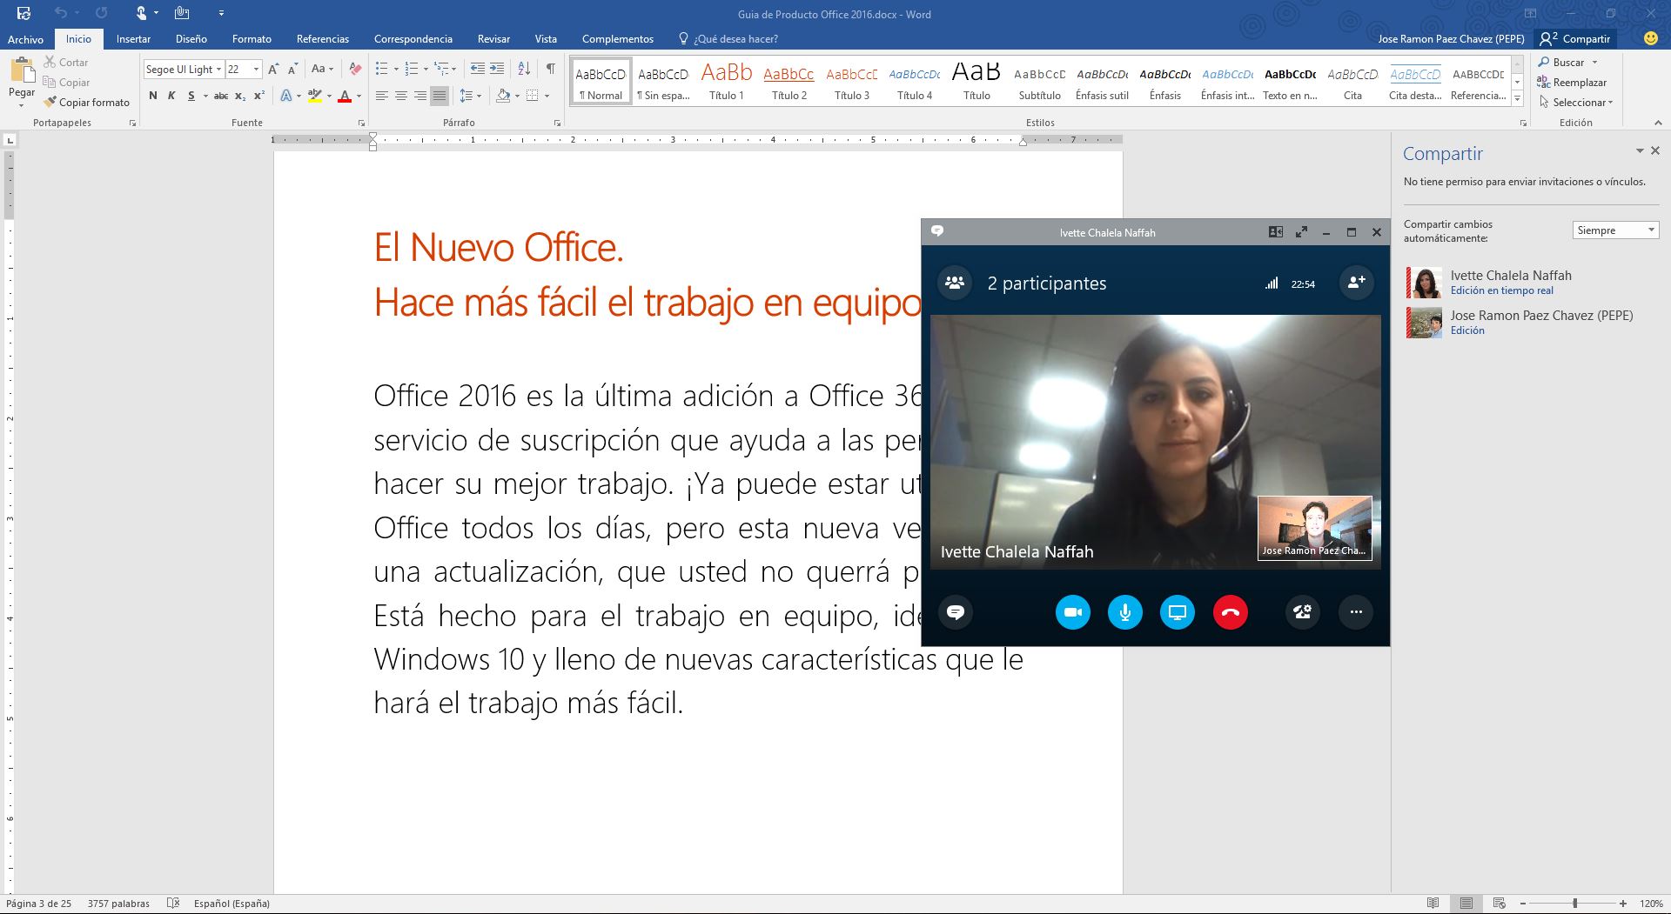Open Compartir cambios Siempre dropdown
This screenshot has height=914, width=1671.
coord(1615,230)
